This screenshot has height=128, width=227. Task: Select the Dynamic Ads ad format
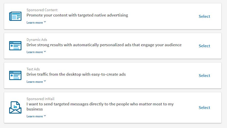point(204,46)
